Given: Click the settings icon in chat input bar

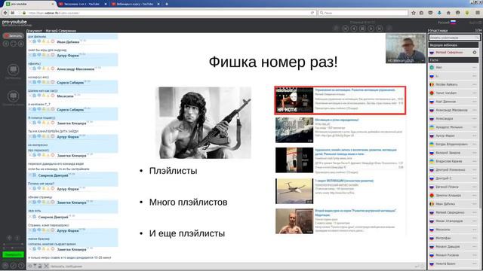Looking at the screenshot, I should pos(30,266).
